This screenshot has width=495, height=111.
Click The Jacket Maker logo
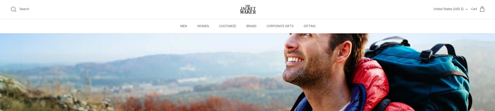(248, 9)
